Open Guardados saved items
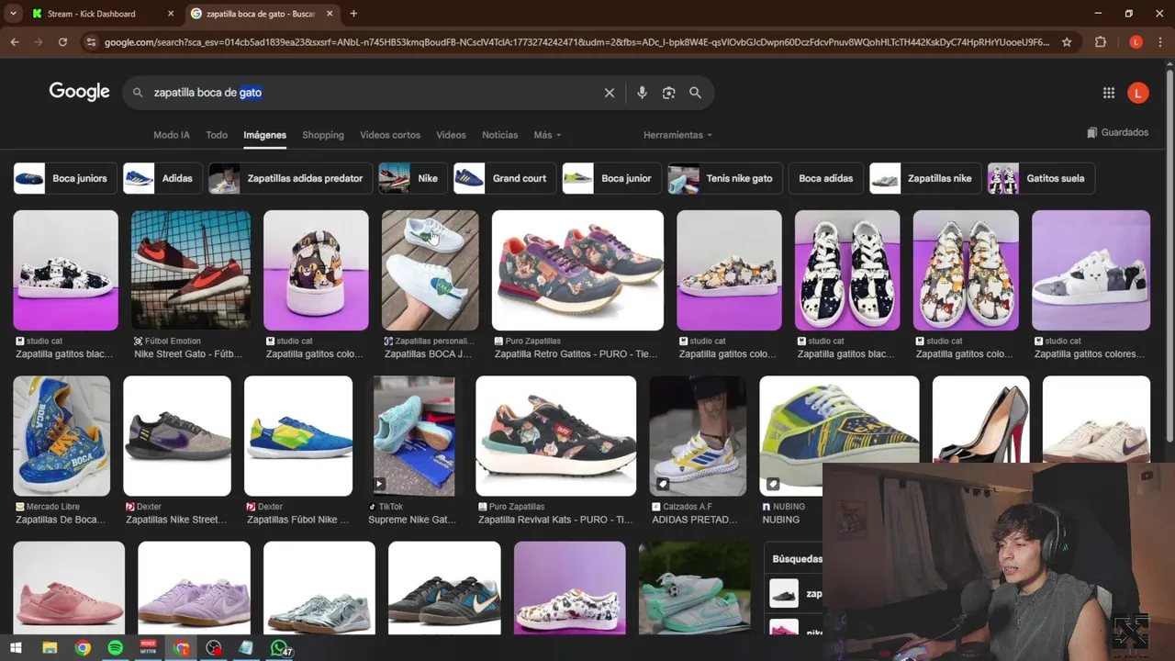 [x=1117, y=132]
